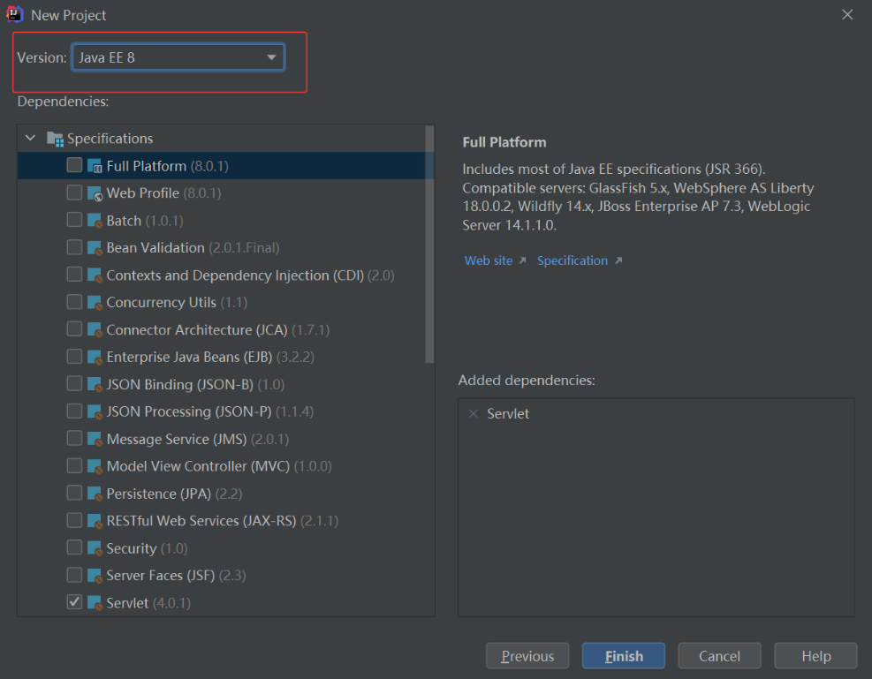The height and width of the screenshot is (679, 872).
Task: Click the Full Platform spec icon
Action: (x=95, y=166)
